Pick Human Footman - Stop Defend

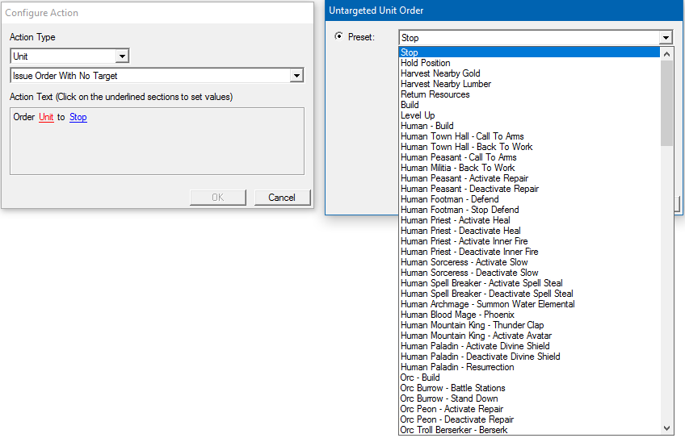click(x=529, y=210)
